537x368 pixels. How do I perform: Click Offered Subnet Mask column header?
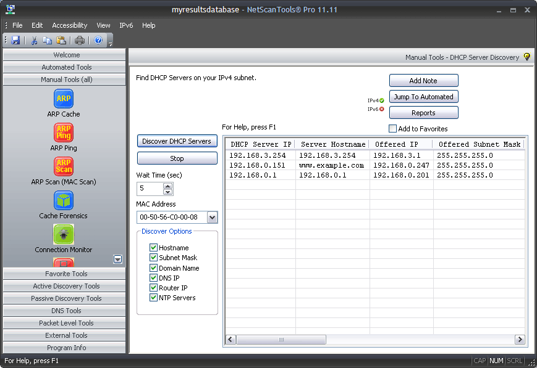tap(479, 144)
